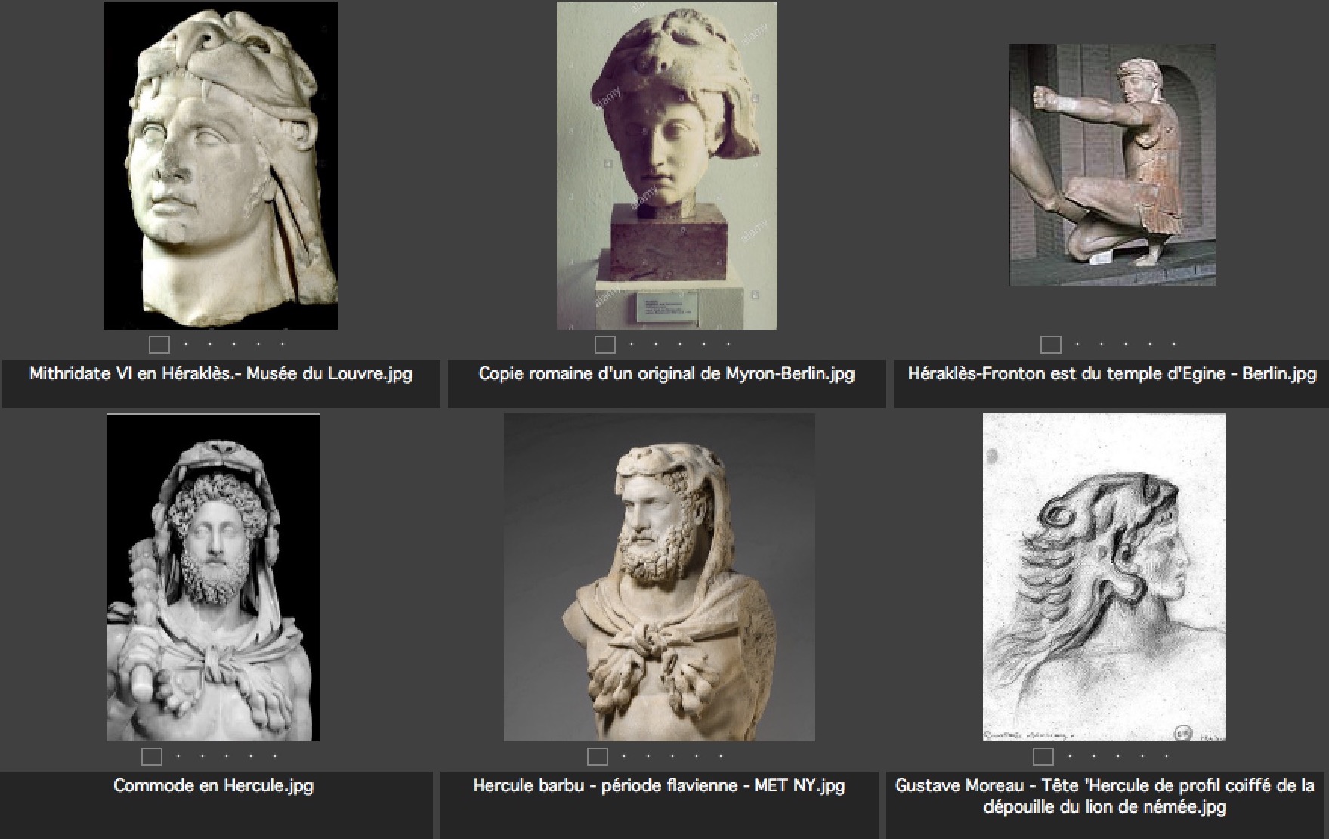
Task: Click filename "Mithridate VI en Héraklès.- Musée du Louvre.jpg"
Action: tap(221, 373)
